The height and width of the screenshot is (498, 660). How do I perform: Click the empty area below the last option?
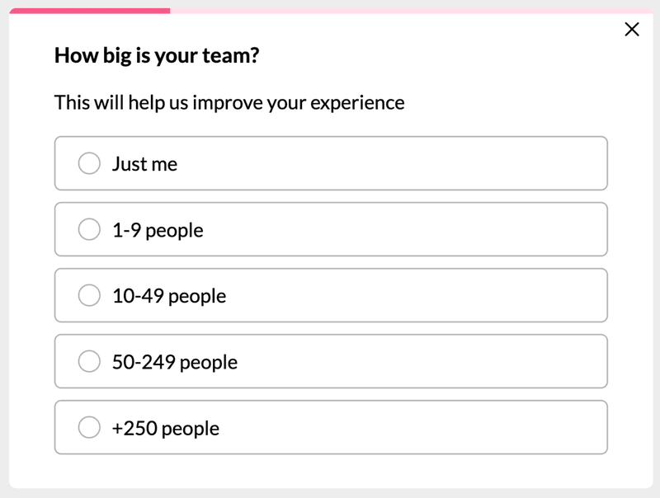click(x=330, y=470)
